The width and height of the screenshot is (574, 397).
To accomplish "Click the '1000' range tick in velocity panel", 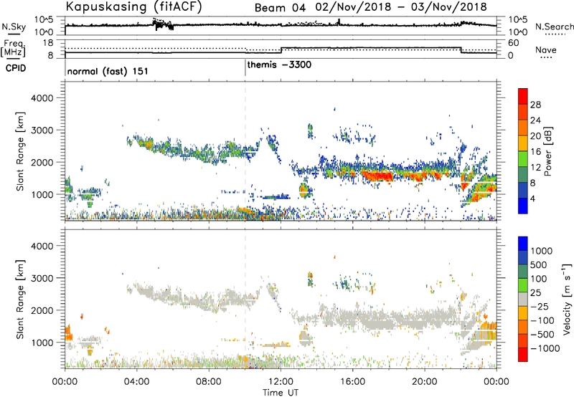I will coord(42,342).
